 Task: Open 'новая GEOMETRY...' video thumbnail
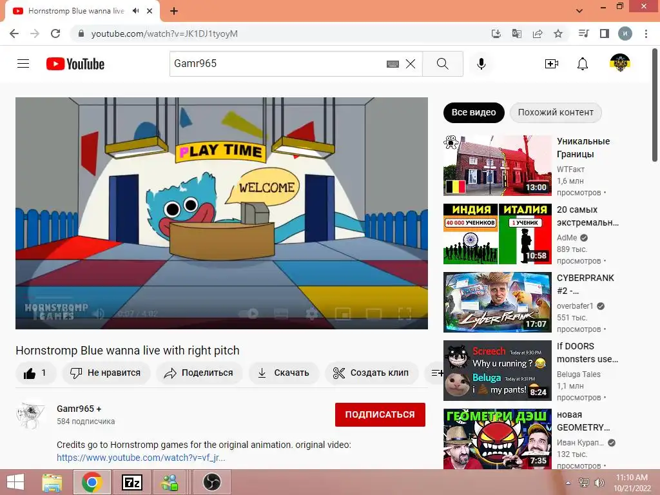coord(497,438)
